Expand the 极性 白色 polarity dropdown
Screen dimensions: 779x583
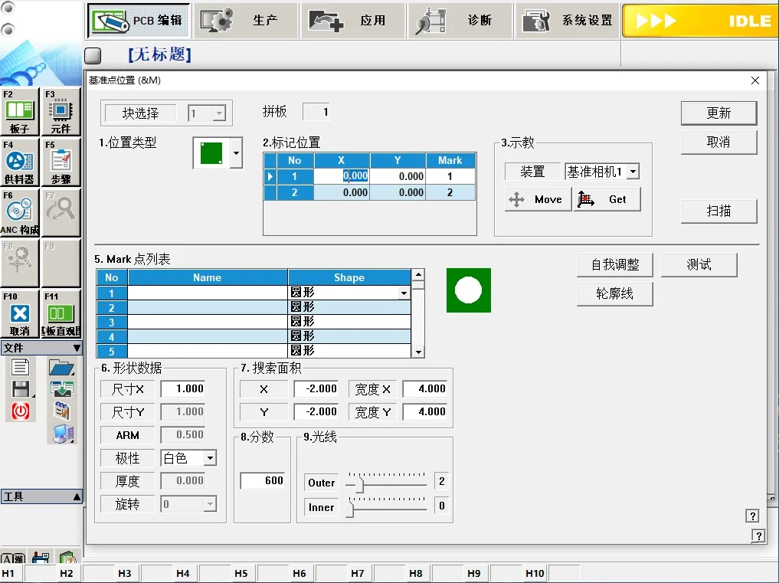click(210, 458)
